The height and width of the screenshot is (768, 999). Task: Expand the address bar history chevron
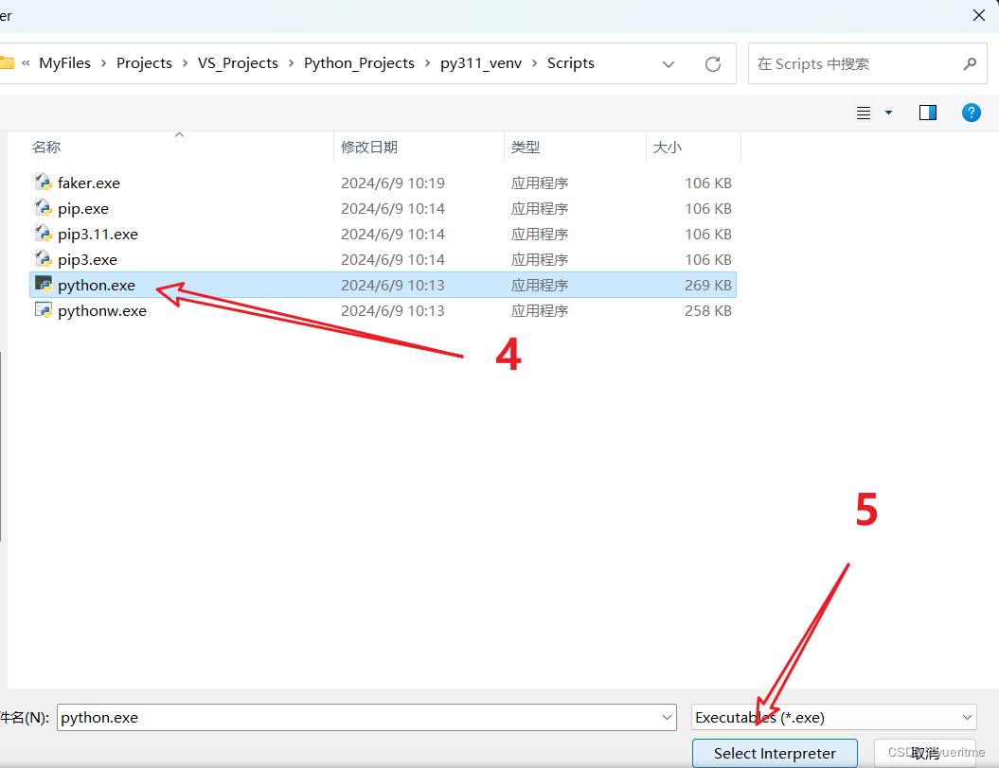(x=669, y=63)
